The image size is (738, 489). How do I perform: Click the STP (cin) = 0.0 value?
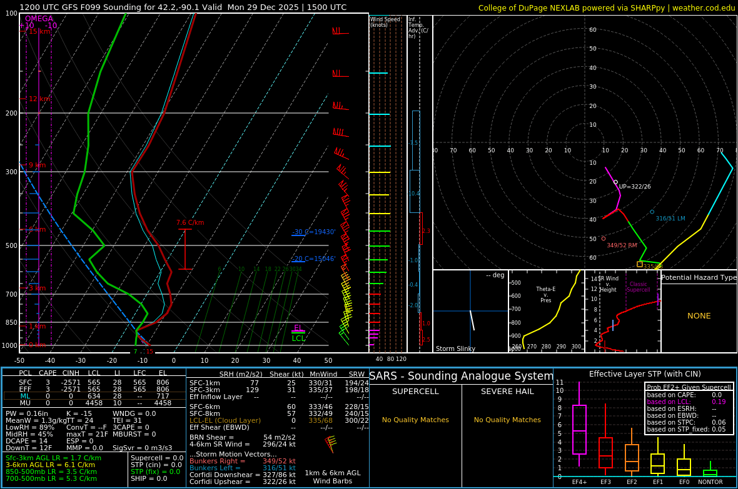pos(155,465)
